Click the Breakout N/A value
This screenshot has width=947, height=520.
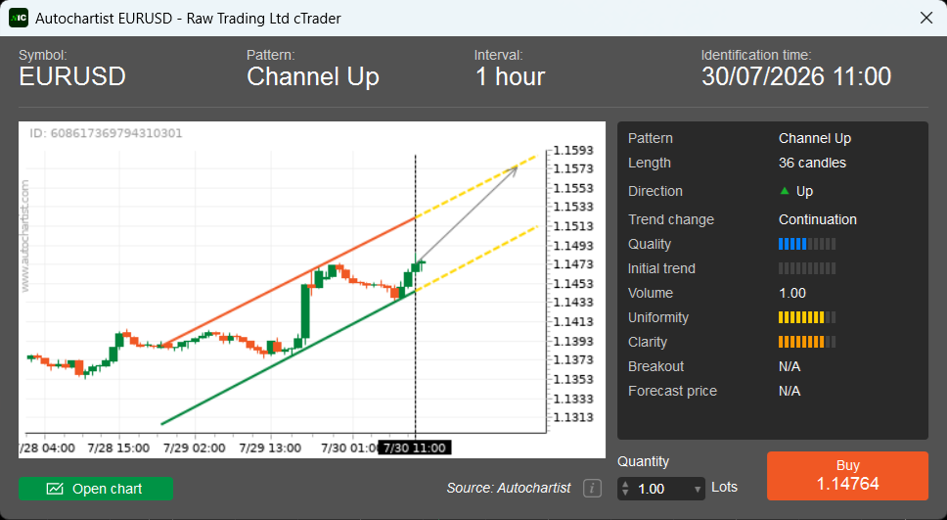click(x=789, y=366)
